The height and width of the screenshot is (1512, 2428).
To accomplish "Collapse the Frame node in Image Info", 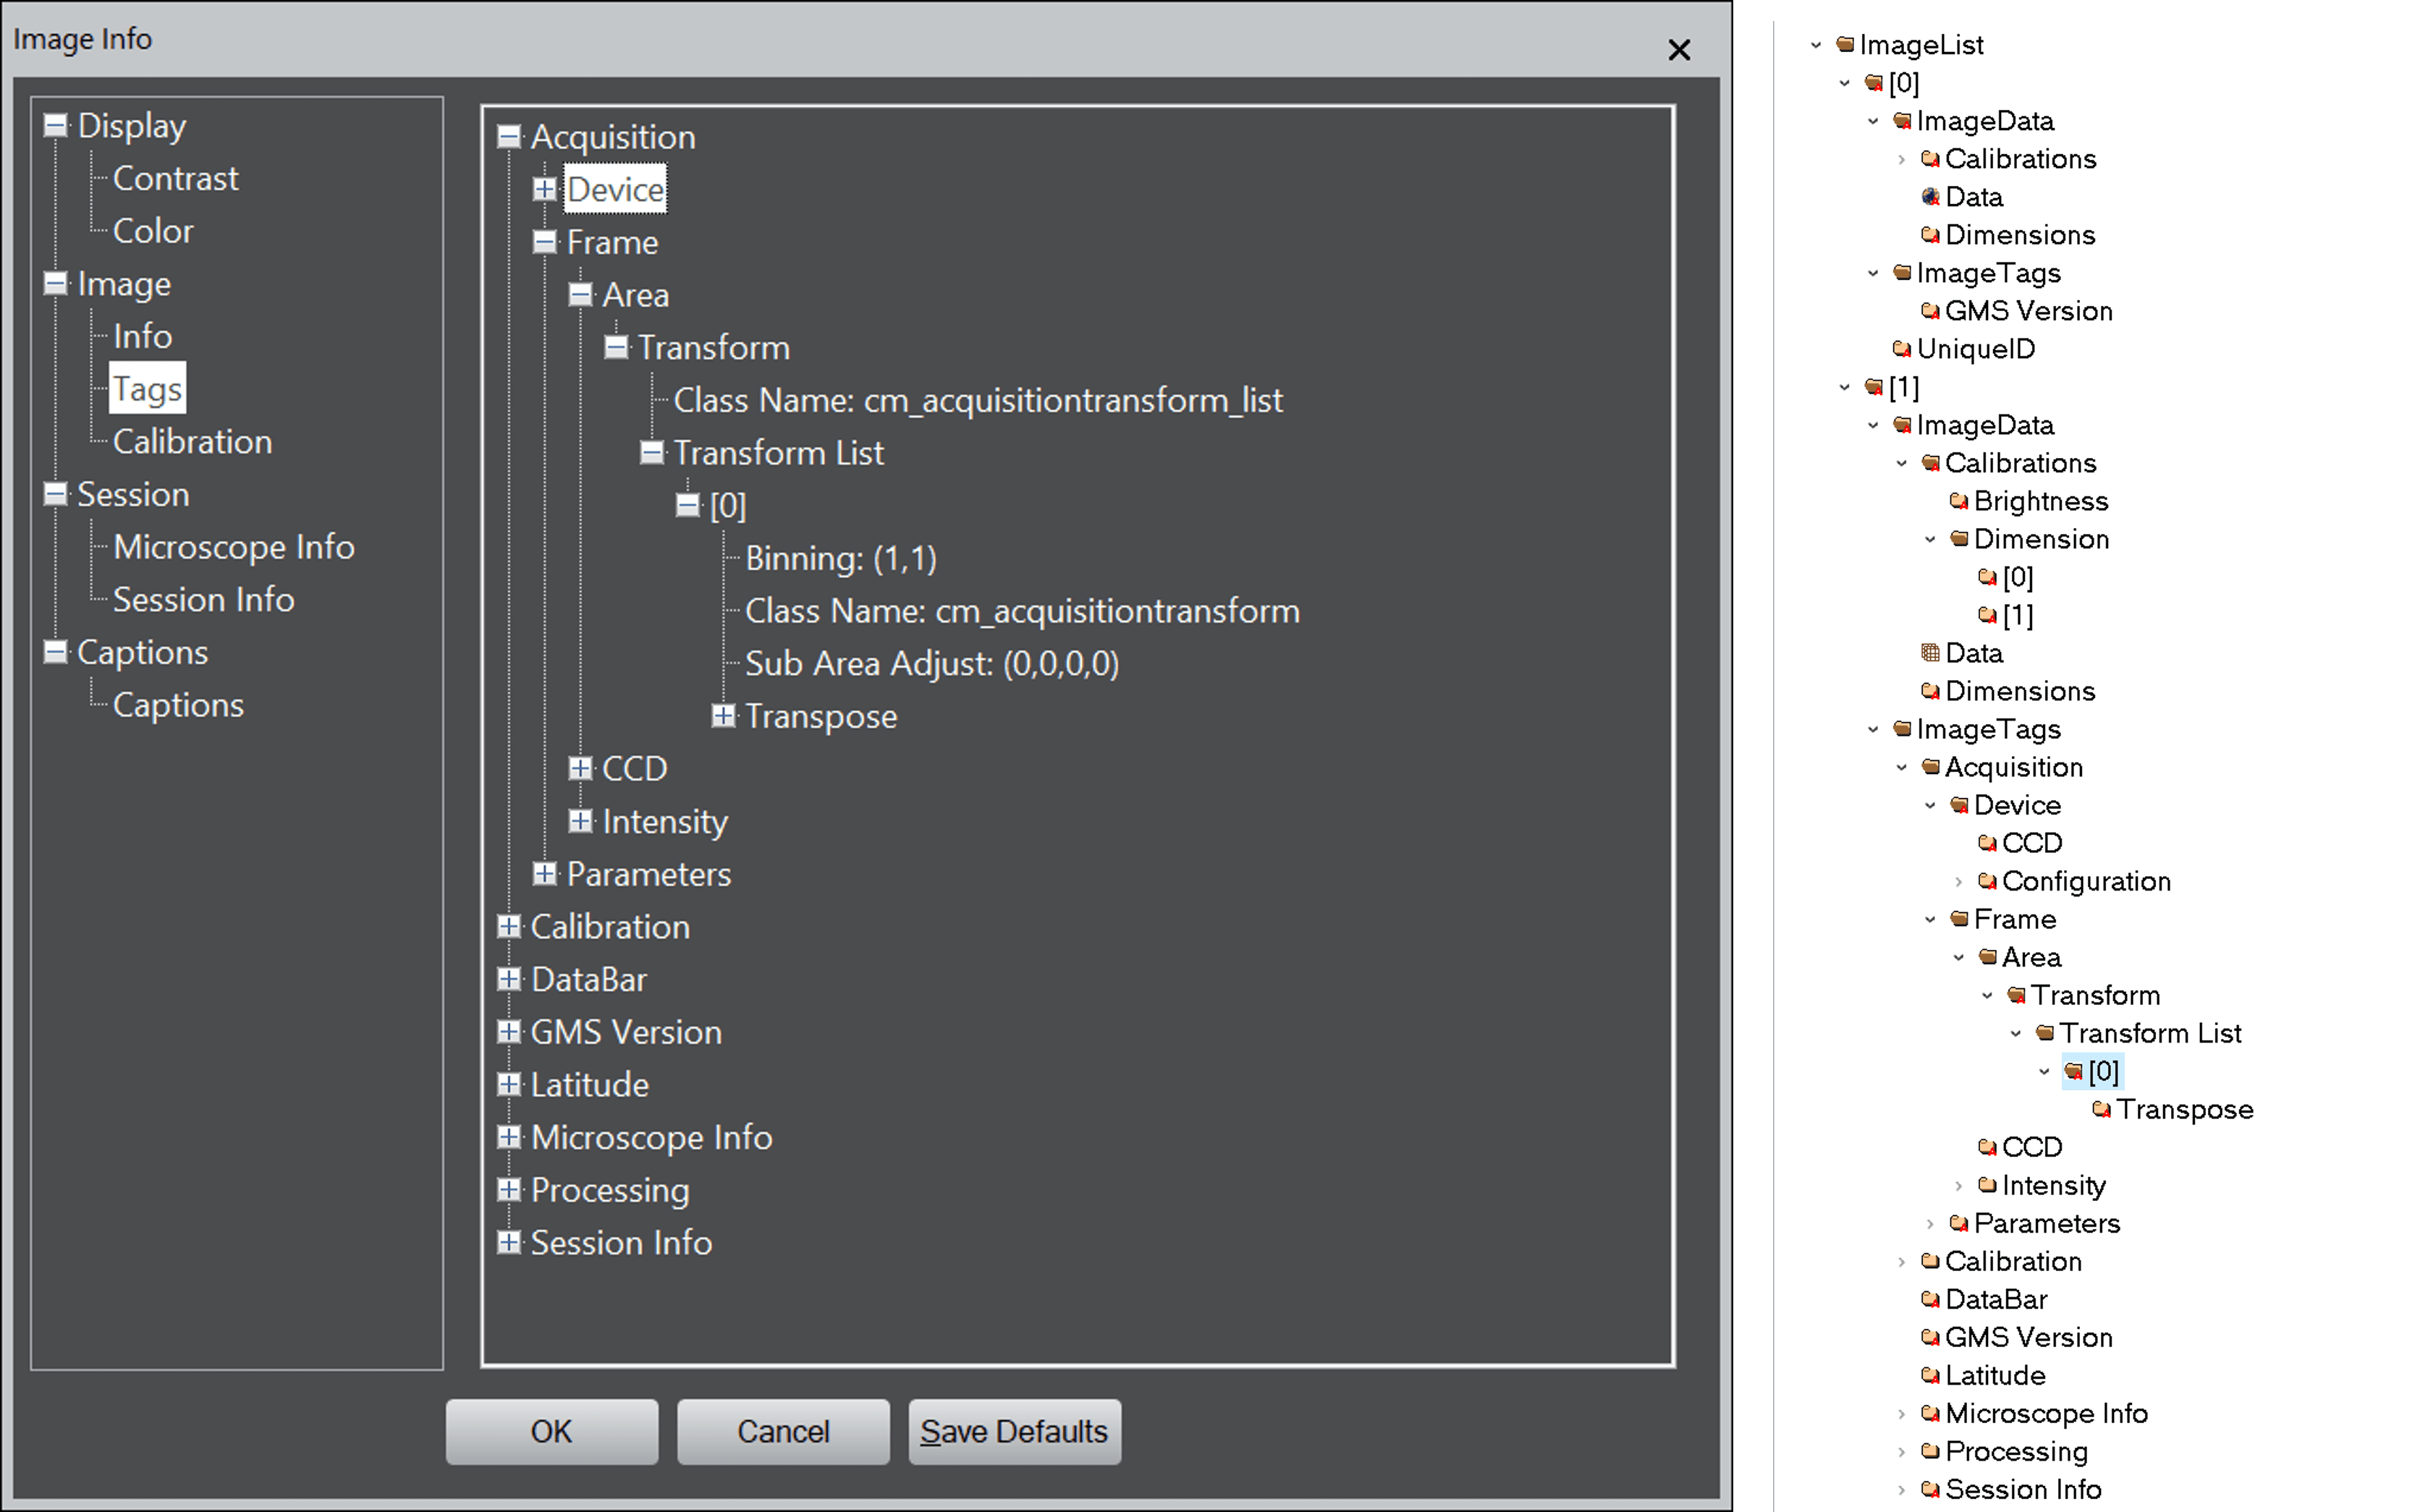I will click(x=544, y=242).
